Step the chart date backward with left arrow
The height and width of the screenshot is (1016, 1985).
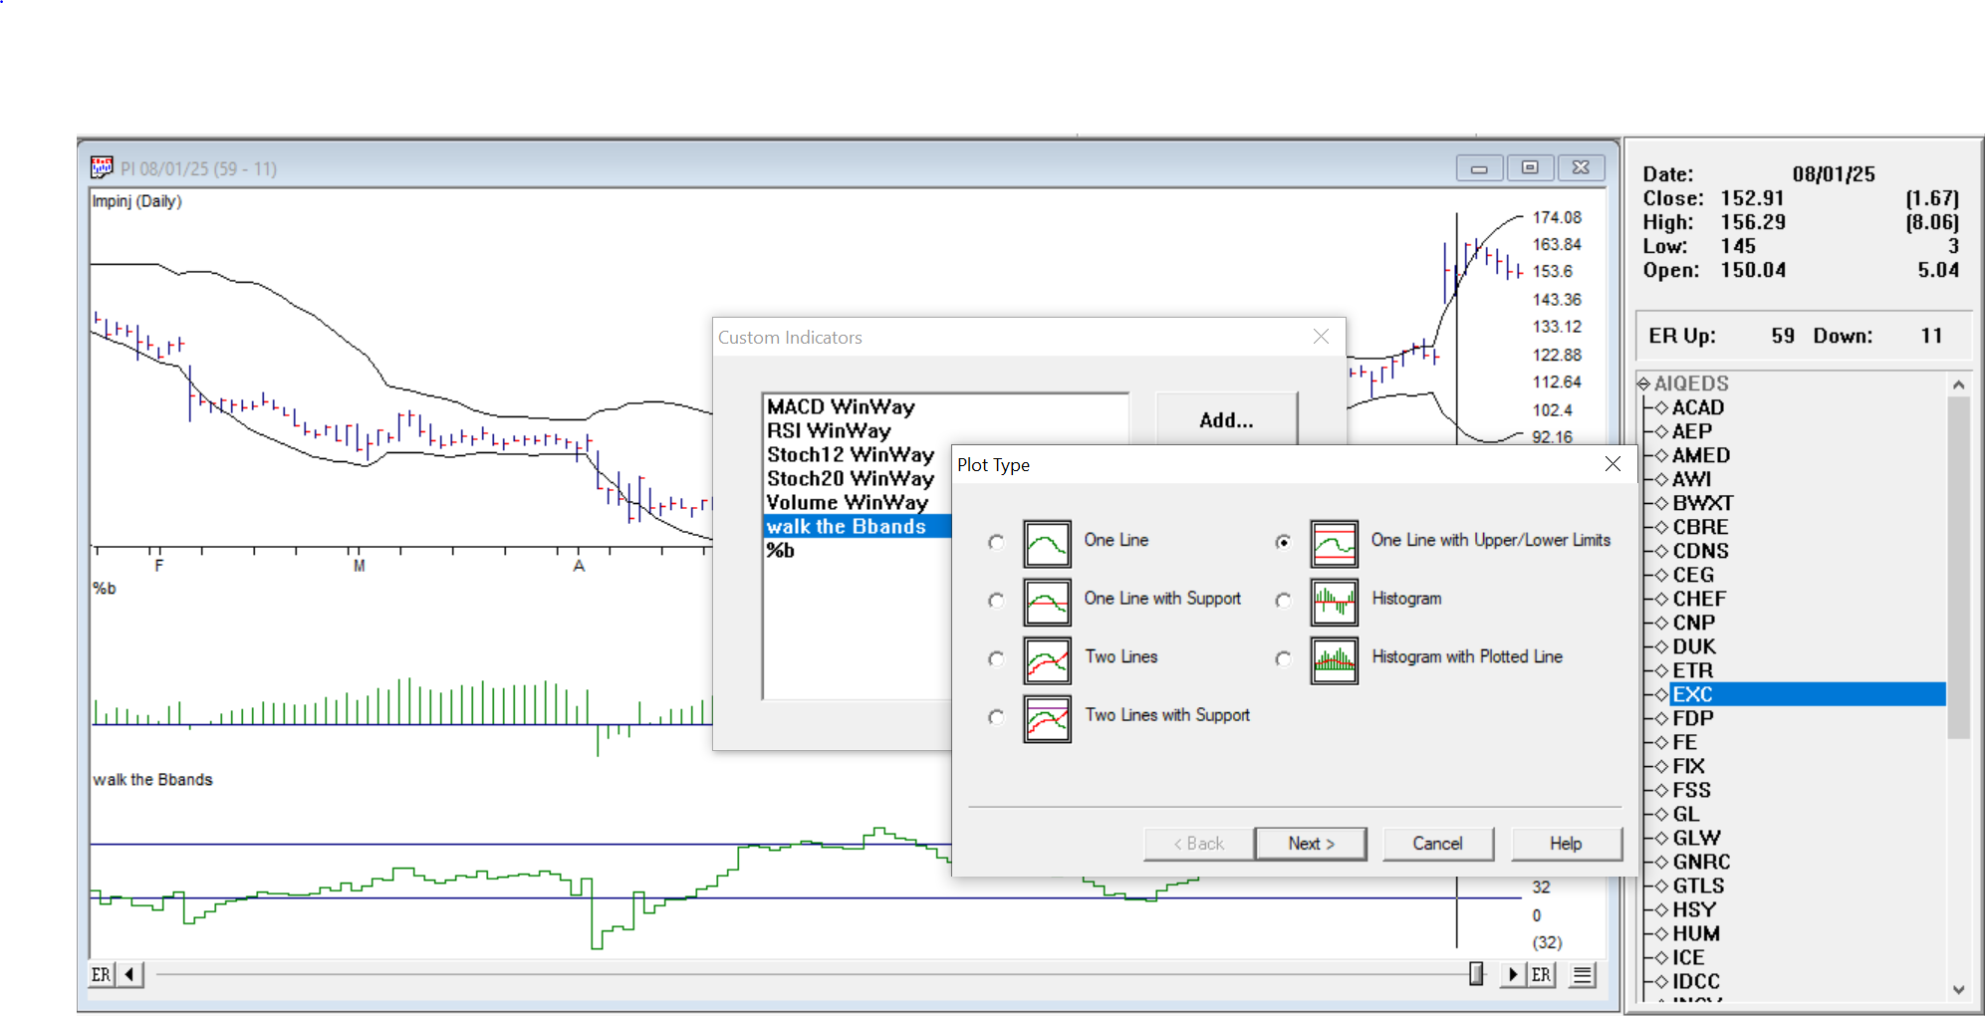click(130, 974)
